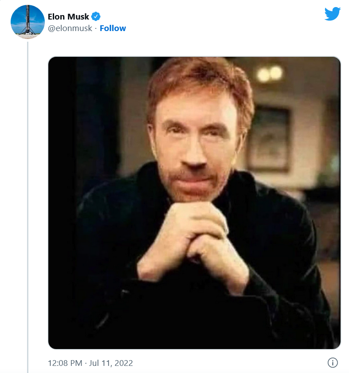Image resolution: width=349 pixels, height=373 pixels.
Task: Open the 12:08 PM timestamp link
Action: 65,363
